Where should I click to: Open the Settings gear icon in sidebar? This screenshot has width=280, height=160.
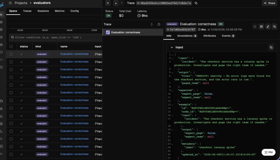pos(1,67)
